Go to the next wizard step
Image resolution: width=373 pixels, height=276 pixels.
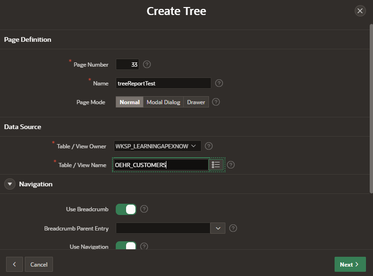pos(350,264)
